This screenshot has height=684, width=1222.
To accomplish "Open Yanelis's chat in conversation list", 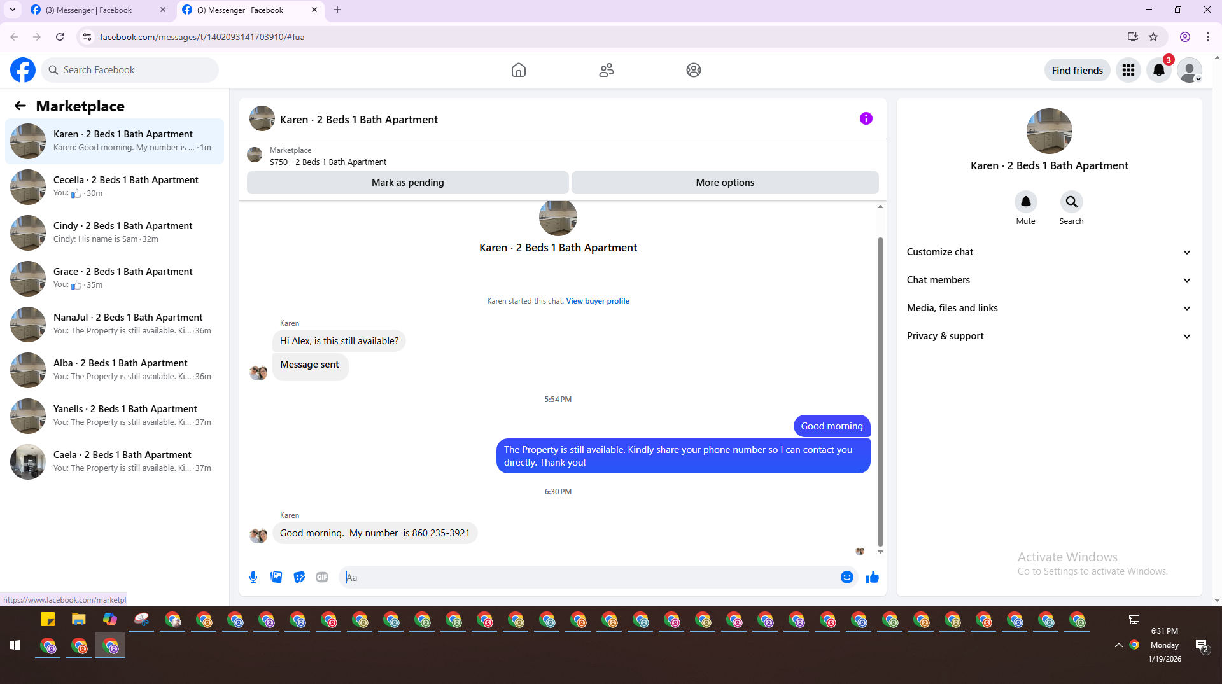I will [115, 416].
